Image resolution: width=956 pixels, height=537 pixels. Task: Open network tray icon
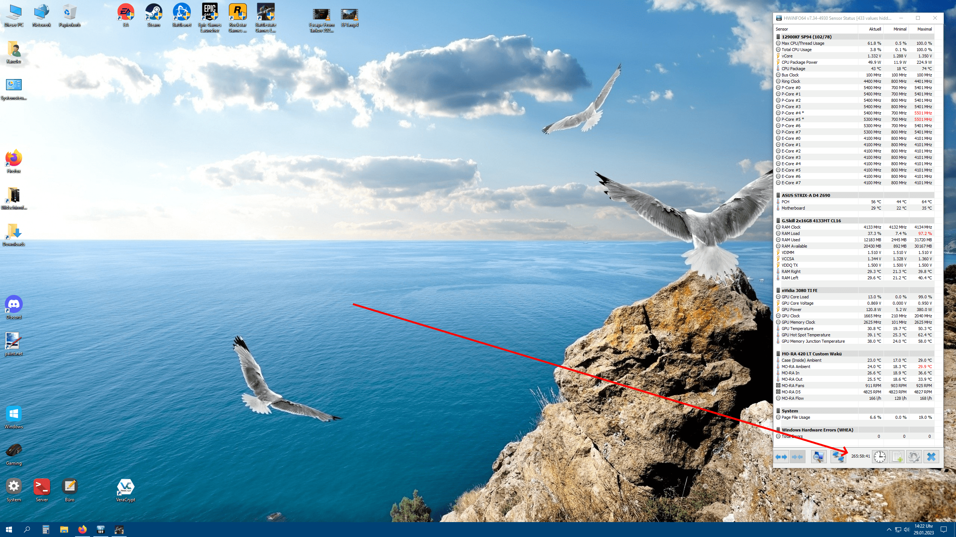point(898,530)
